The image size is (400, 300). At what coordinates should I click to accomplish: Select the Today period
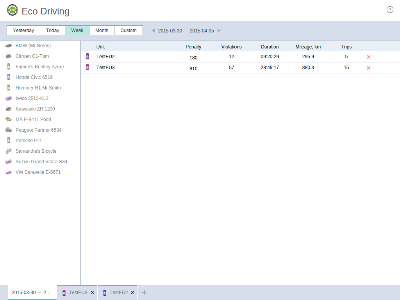pos(53,30)
